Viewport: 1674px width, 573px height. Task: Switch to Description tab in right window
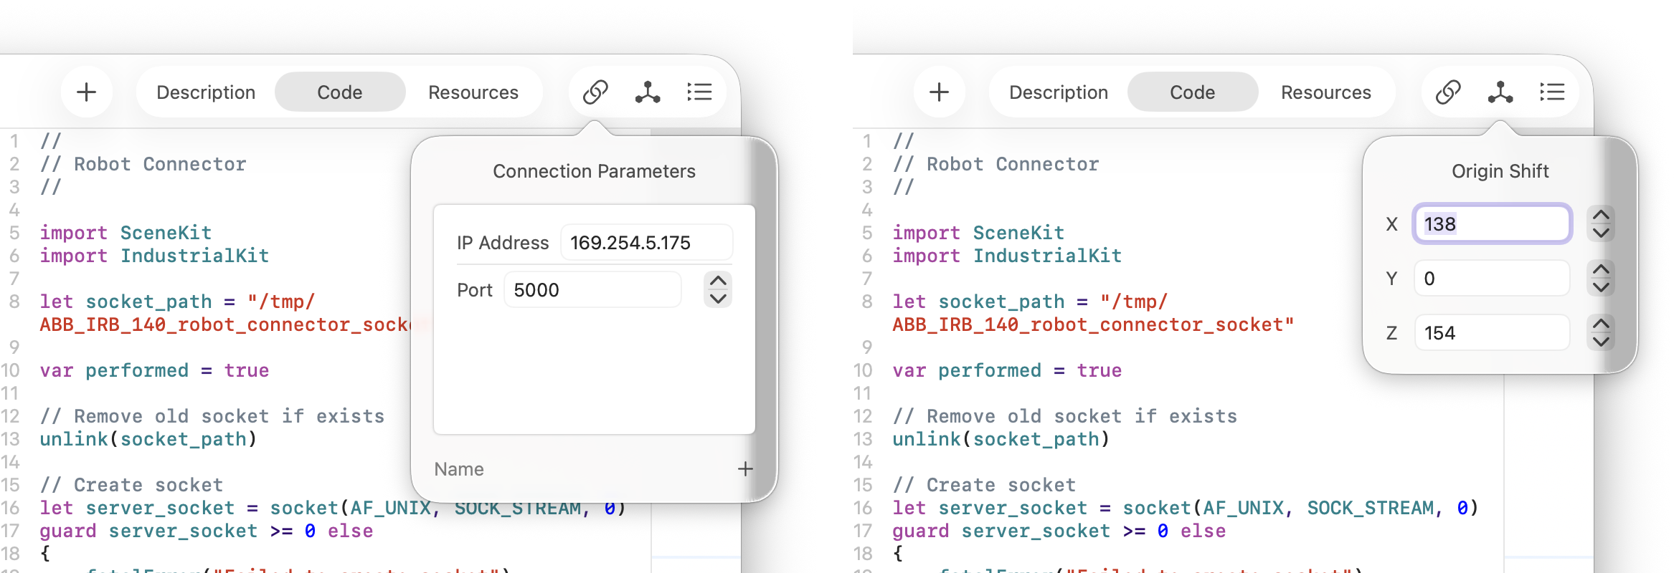pyautogui.click(x=1059, y=92)
